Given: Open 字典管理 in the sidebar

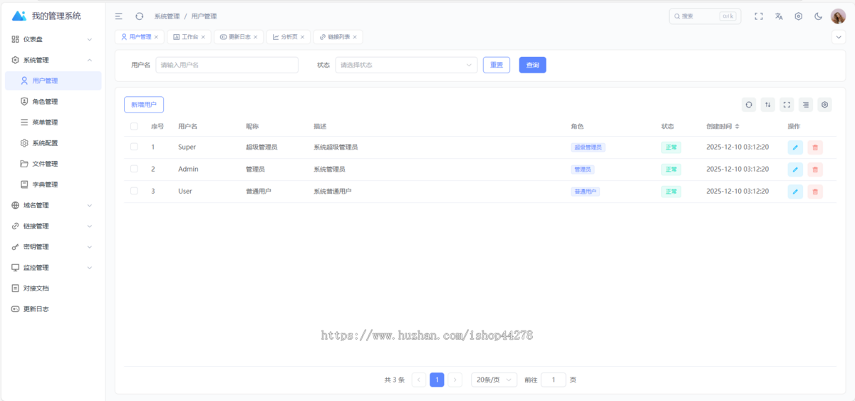Looking at the screenshot, I should tap(53, 184).
